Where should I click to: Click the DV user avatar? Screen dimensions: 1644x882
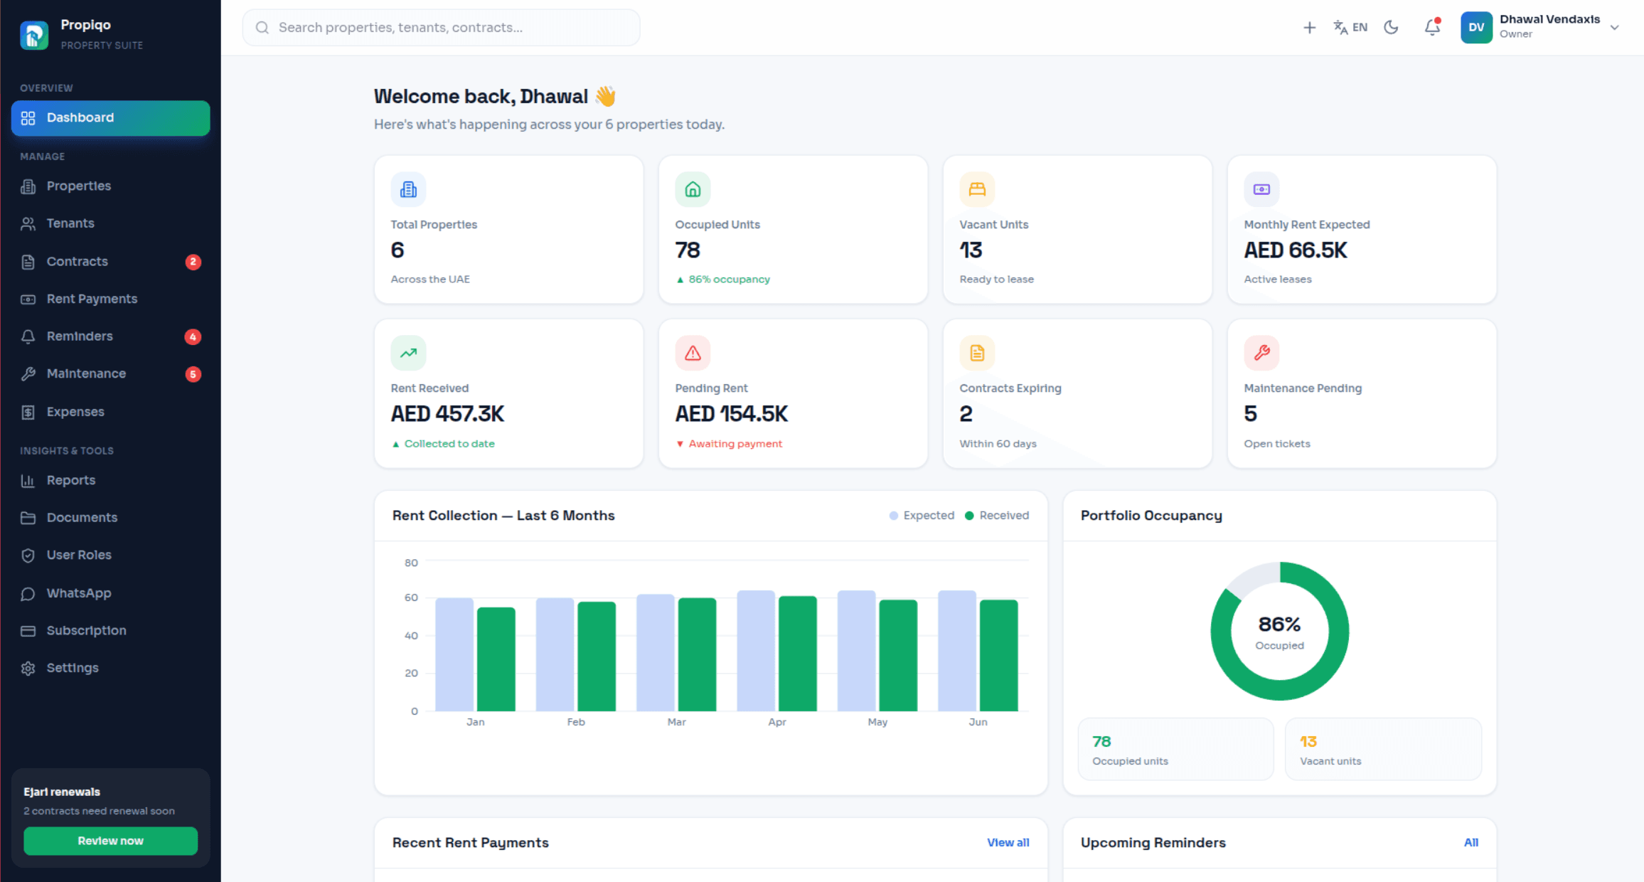[1476, 28]
